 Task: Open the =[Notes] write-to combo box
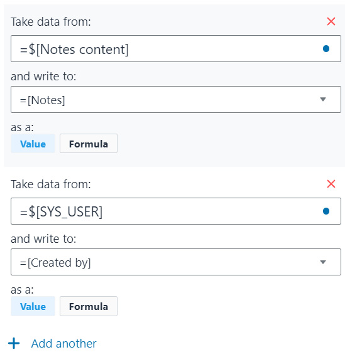click(x=176, y=100)
